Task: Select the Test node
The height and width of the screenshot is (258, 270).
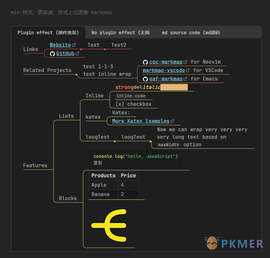Action: tap(94, 45)
